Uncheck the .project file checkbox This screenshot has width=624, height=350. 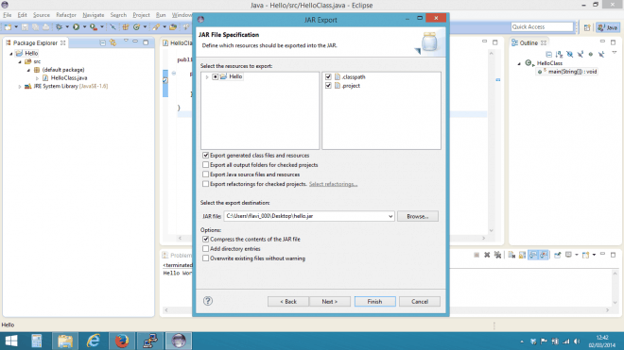click(x=328, y=86)
